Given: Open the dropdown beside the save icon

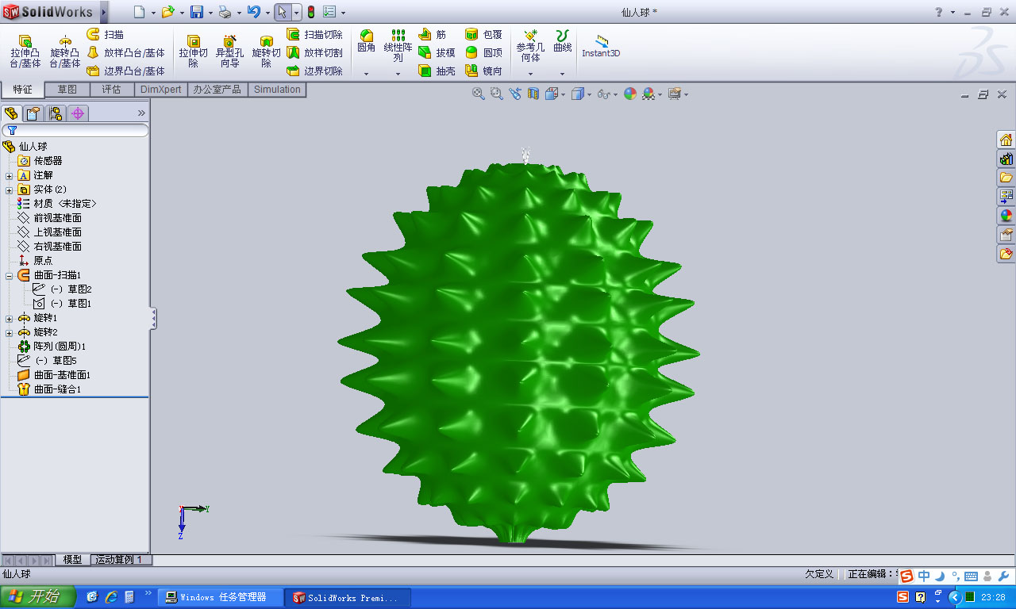Looking at the screenshot, I should coord(210,13).
